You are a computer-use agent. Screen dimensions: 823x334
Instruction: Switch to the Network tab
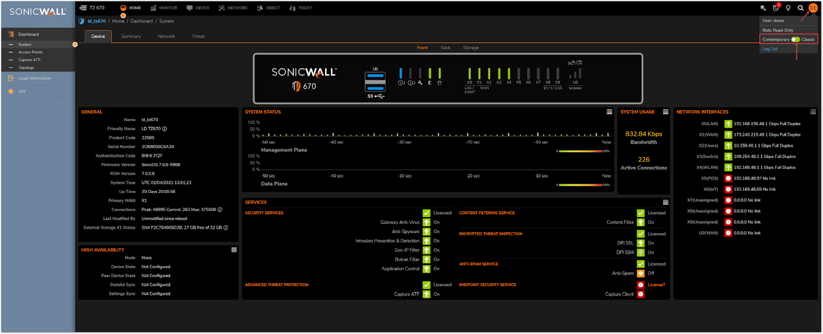[x=166, y=36]
